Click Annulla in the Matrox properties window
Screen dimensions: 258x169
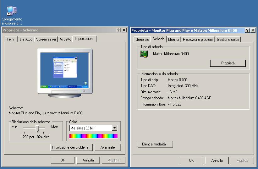pyautogui.click(x=217, y=161)
